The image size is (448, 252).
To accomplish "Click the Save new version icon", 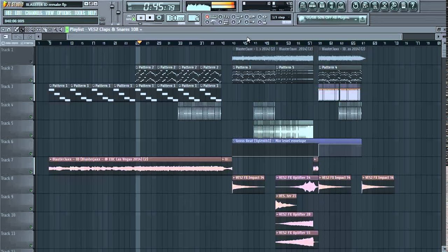I will (x=365, y=6).
